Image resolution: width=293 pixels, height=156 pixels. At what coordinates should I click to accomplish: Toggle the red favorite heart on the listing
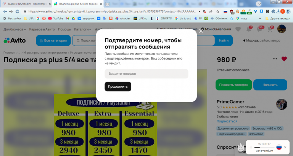point(284,59)
